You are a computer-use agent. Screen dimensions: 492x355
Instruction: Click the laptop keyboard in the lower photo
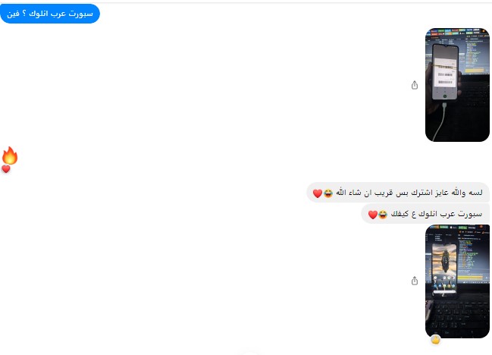458,316
